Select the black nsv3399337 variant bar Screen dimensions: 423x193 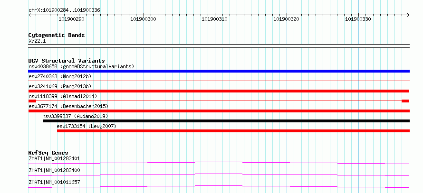point(226,121)
